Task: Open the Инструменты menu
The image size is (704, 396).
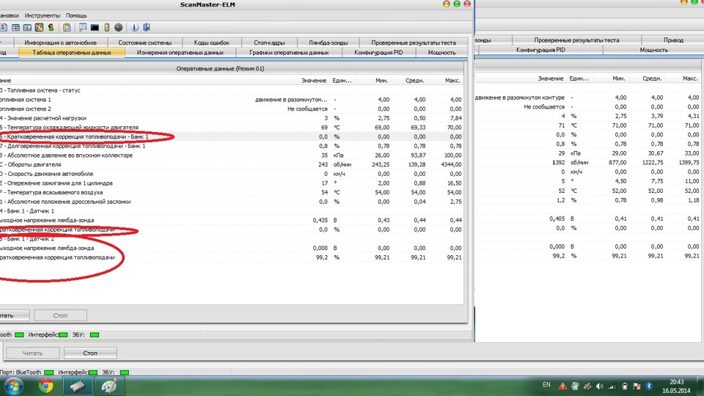Action: [43, 15]
